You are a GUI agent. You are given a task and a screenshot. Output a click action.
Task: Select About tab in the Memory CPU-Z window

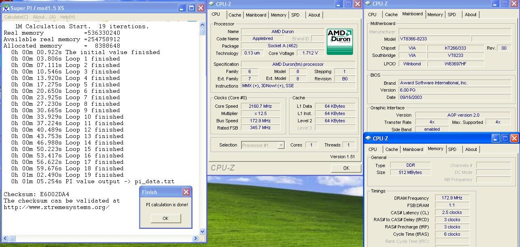click(471, 149)
